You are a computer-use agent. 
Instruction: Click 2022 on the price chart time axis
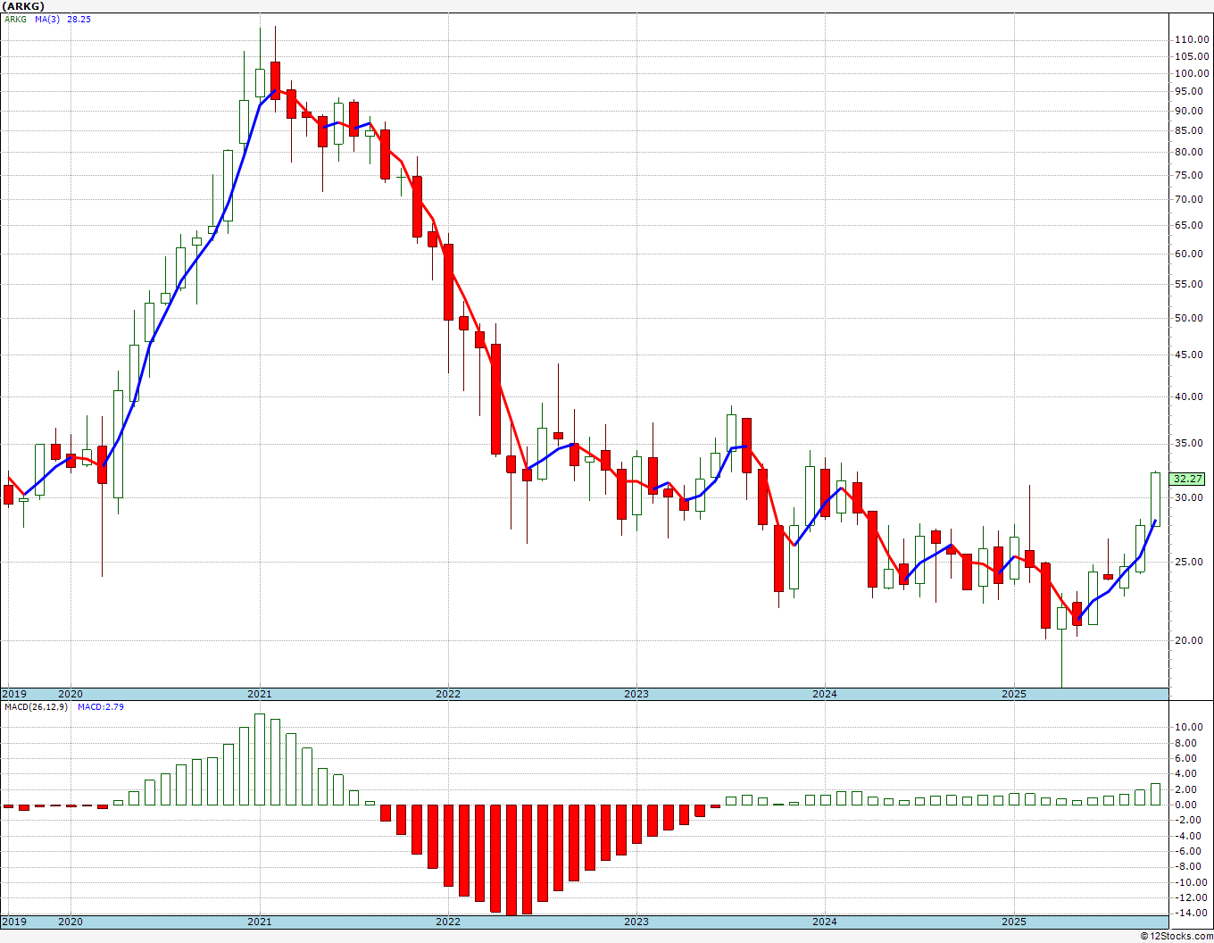tap(447, 694)
